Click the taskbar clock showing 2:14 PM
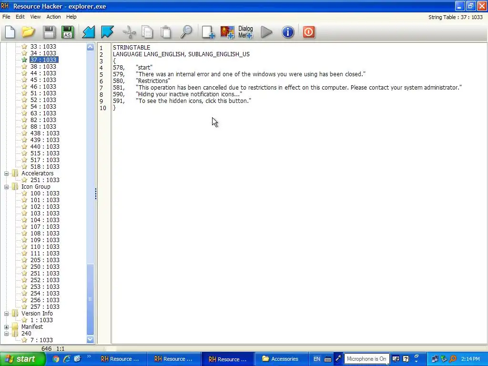488x366 pixels. [470, 359]
